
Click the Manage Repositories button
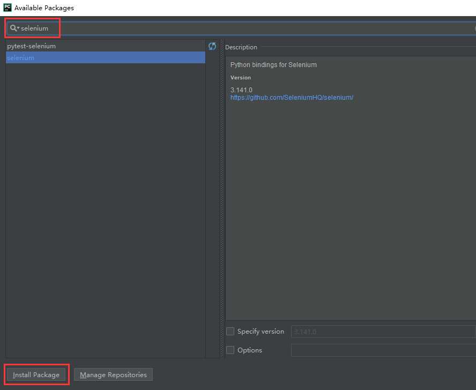click(113, 374)
